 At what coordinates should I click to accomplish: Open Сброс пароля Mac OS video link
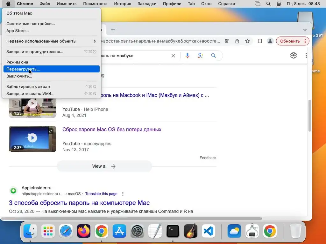(x=112, y=130)
